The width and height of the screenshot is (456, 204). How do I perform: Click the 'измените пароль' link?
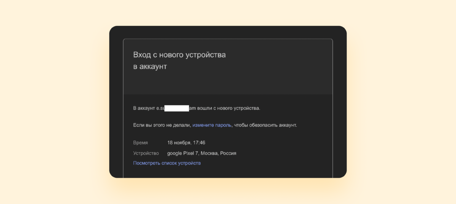(x=212, y=125)
